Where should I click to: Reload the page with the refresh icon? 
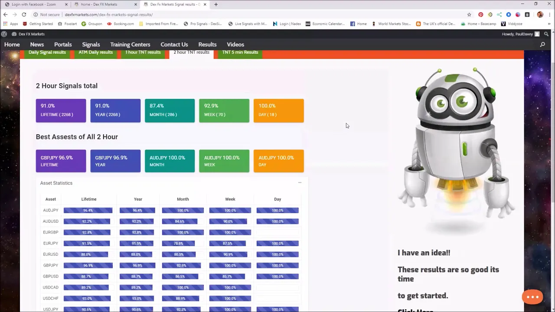[x=24, y=14]
